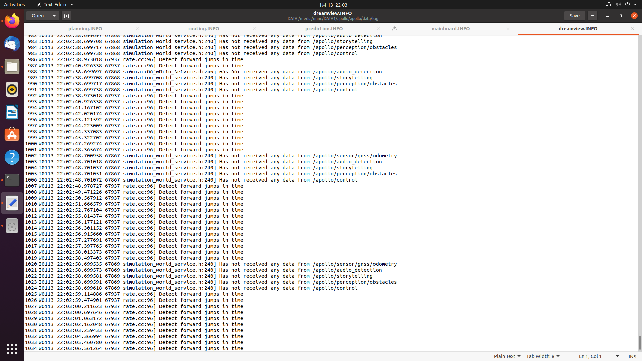Launch the Terminal from the dock
Screen dimensions: 642x361
click(12, 180)
